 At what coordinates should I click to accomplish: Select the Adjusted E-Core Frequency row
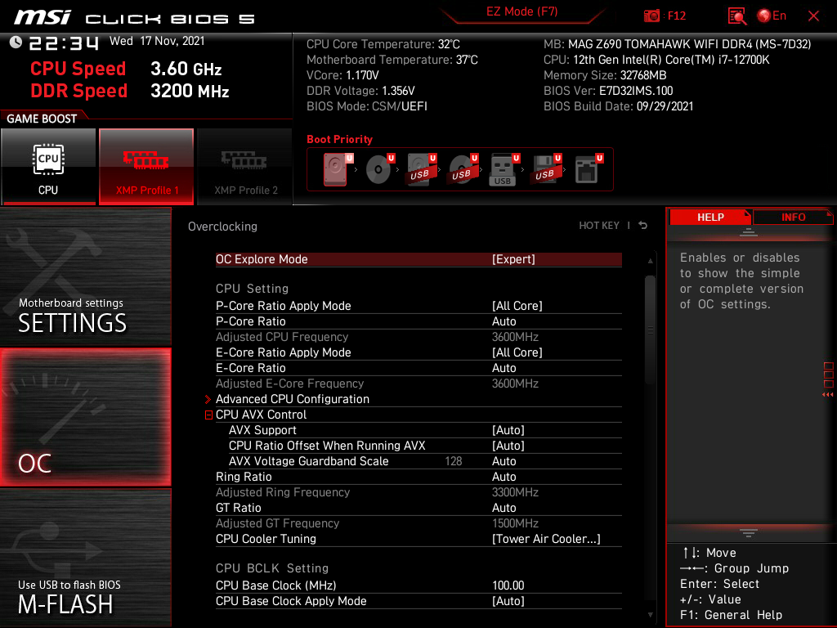tap(418, 384)
